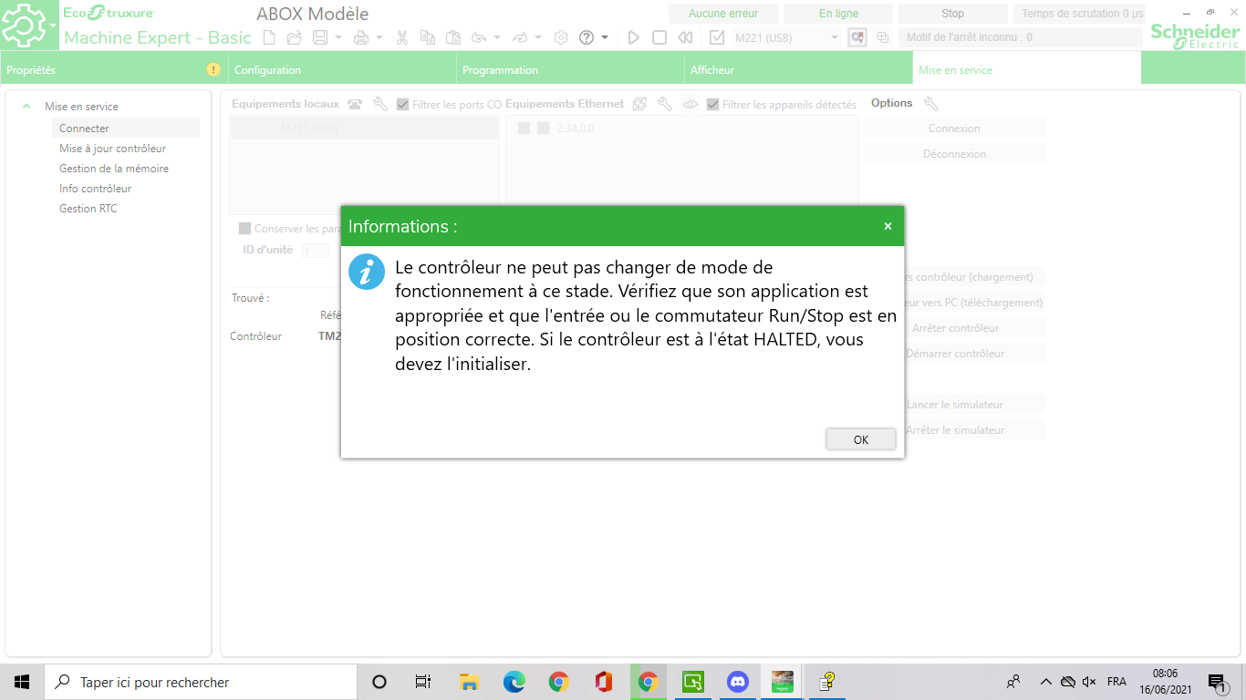Open the M221 (USB) device dropdown
This screenshot has width=1246, height=700.
tap(834, 37)
